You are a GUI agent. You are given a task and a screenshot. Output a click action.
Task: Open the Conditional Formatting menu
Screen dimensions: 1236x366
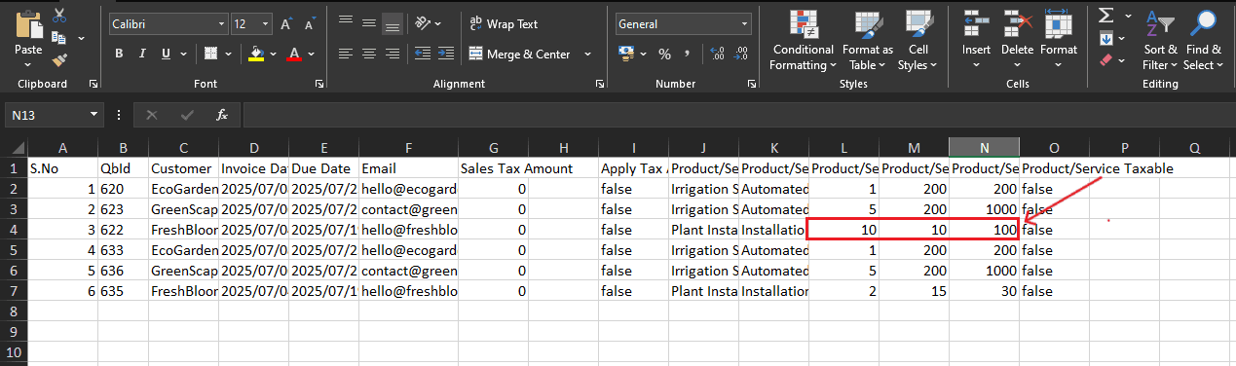coord(803,40)
